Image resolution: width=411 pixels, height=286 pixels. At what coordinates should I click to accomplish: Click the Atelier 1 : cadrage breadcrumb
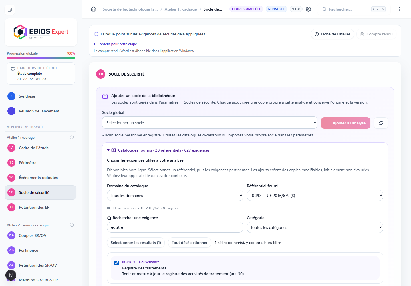[181, 9]
